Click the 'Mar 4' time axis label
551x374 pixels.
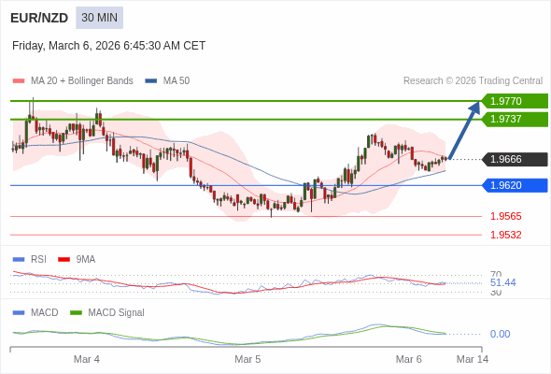tap(87, 359)
